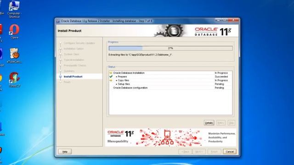This screenshot has height=165, width=294.
Task: Select Install Product step in sidebar
Action: (73, 77)
